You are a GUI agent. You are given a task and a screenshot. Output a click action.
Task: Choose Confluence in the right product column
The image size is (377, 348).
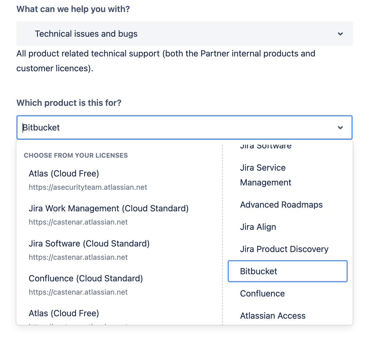262,294
